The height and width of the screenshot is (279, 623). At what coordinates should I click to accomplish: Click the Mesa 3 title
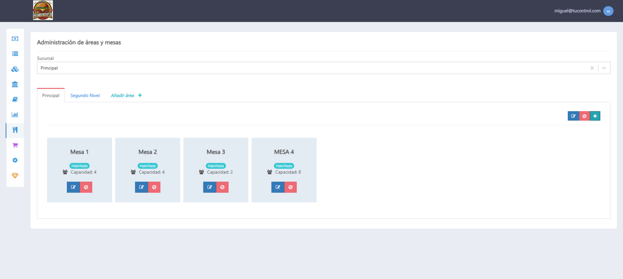(216, 152)
